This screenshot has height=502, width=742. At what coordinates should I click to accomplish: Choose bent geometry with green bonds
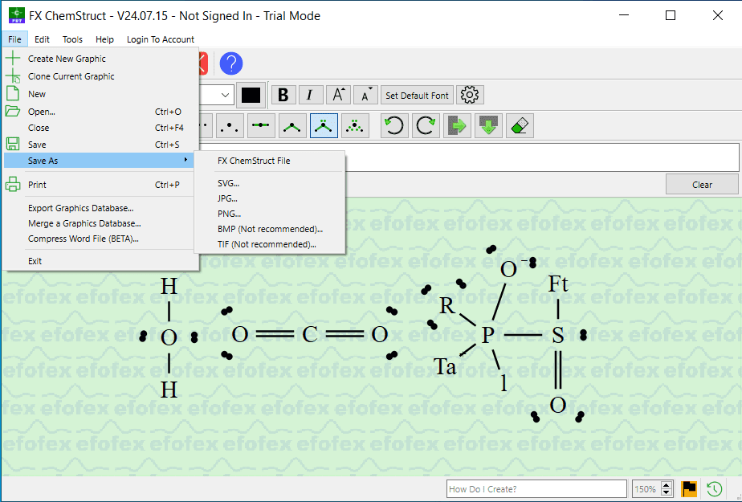click(x=292, y=126)
